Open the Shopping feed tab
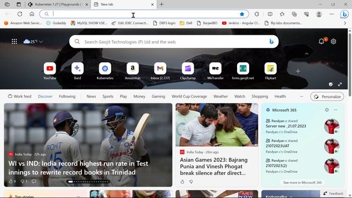 [x=260, y=96]
